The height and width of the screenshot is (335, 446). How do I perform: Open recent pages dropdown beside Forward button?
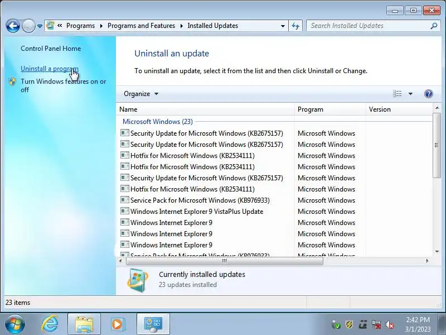[40, 26]
